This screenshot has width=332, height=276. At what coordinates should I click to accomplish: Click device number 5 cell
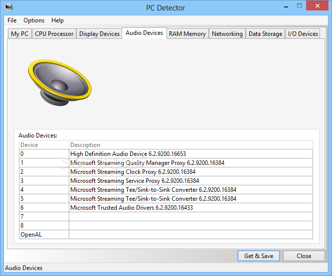click(44, 199)
